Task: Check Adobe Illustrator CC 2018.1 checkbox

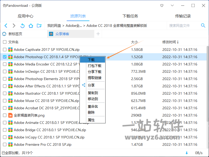Action: click(5, 93)
